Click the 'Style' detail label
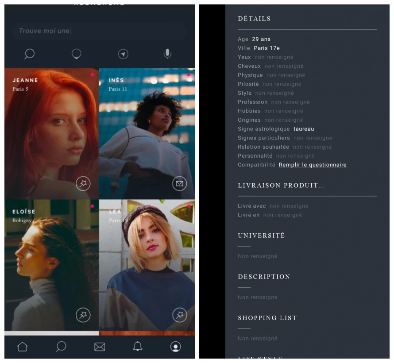394x363 pixels. (244, 93)
